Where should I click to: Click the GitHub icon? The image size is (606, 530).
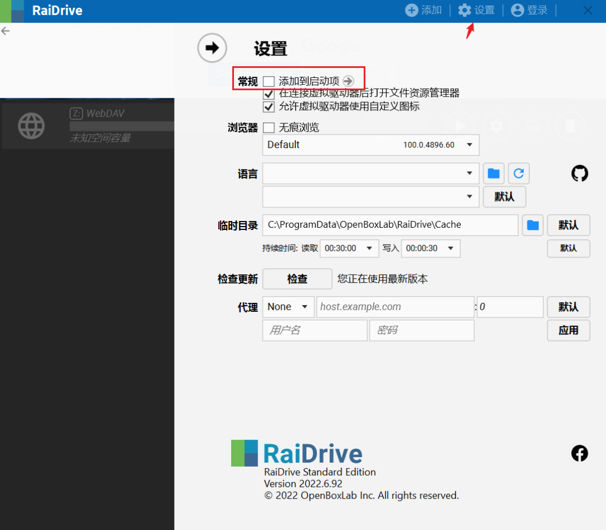pos(579,173)
